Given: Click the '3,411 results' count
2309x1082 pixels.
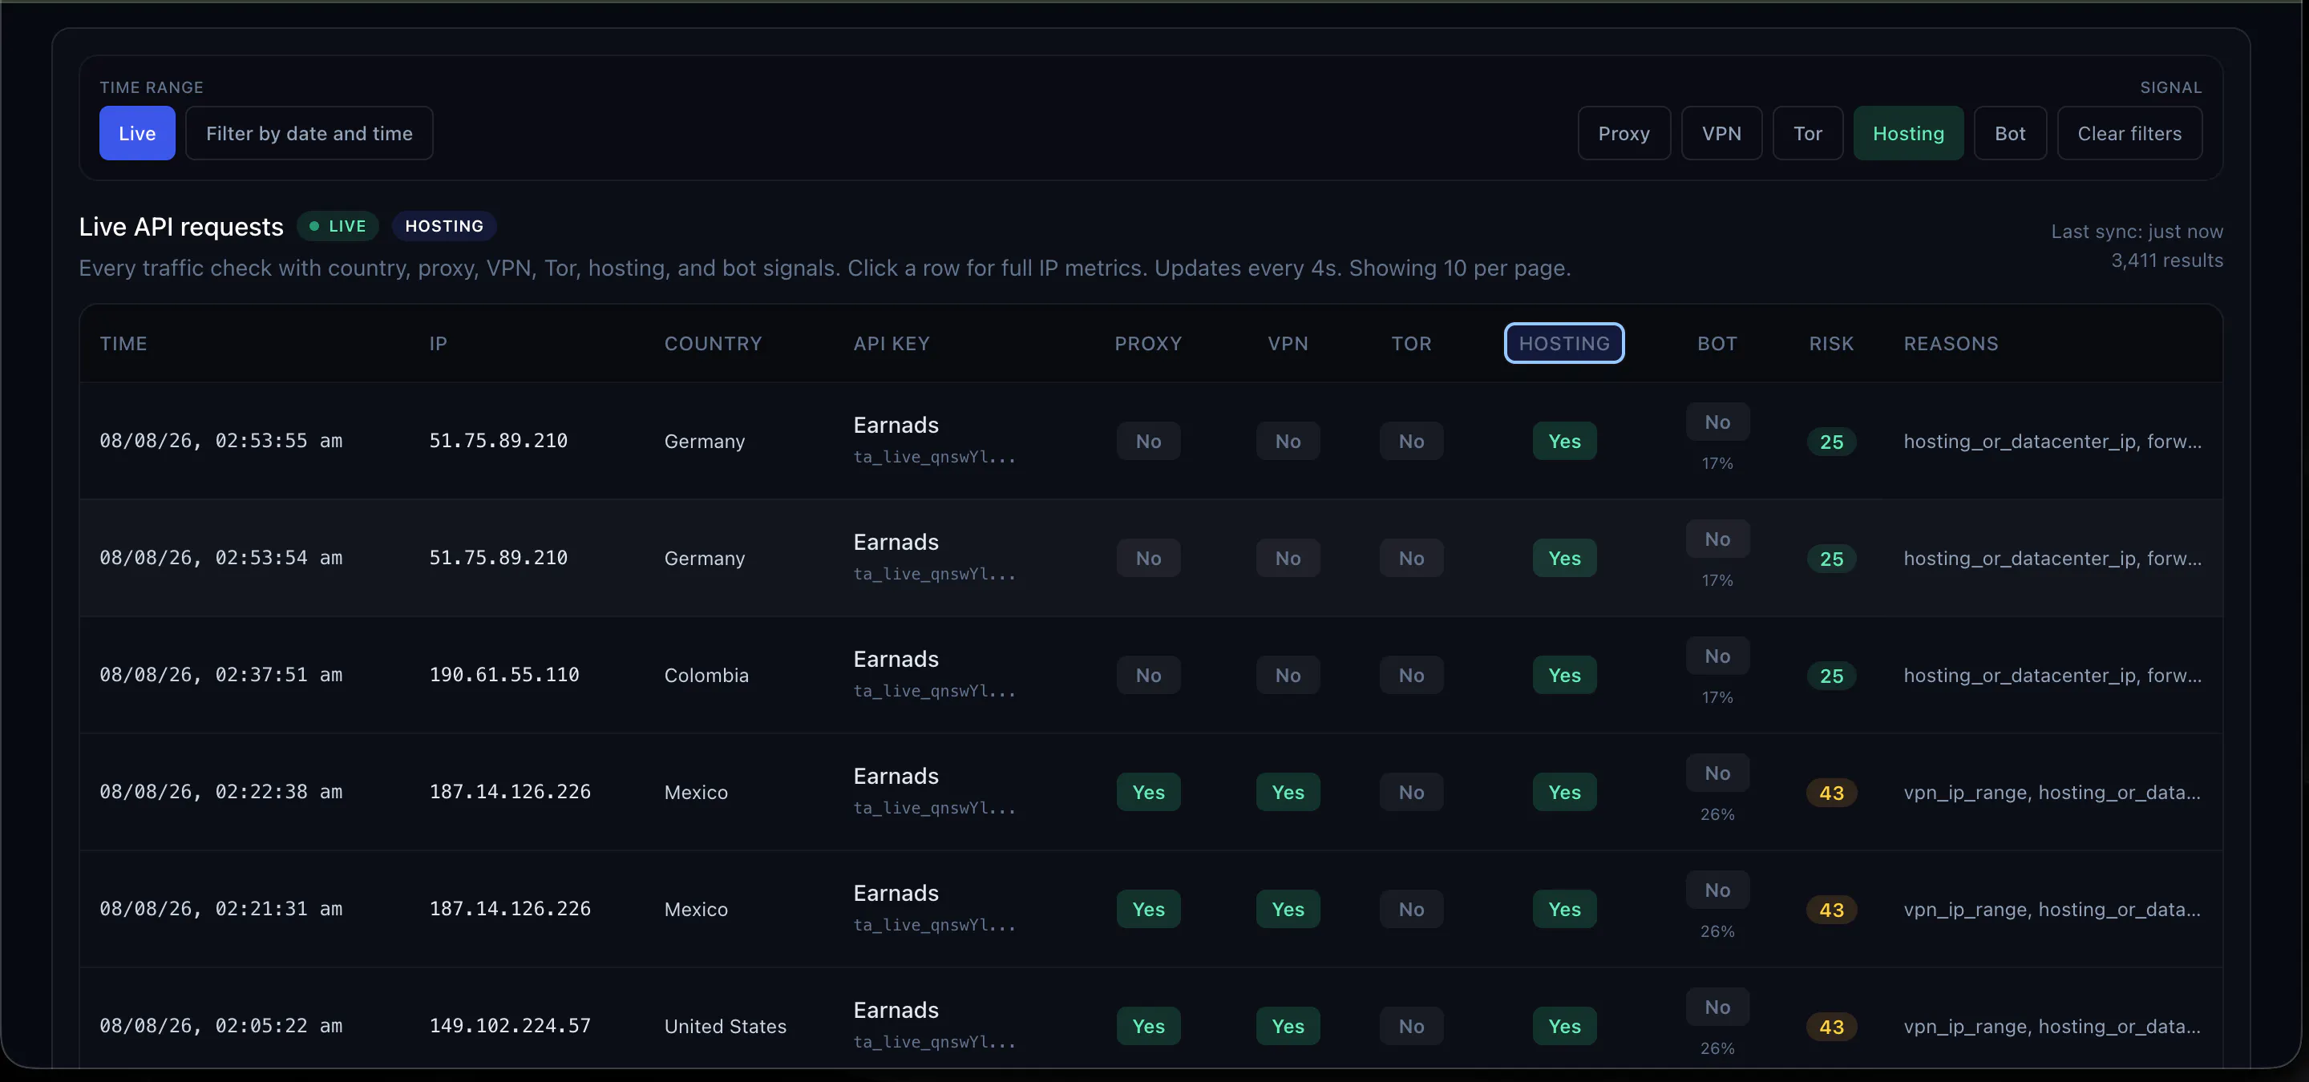Looking at the screenshot, I should click(2166, 260).
